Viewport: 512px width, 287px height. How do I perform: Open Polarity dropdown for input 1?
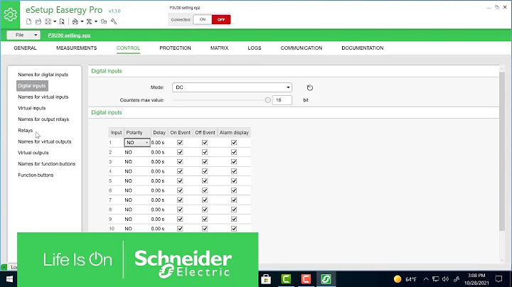point(137,143)
